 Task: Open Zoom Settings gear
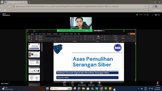(99, 83)
